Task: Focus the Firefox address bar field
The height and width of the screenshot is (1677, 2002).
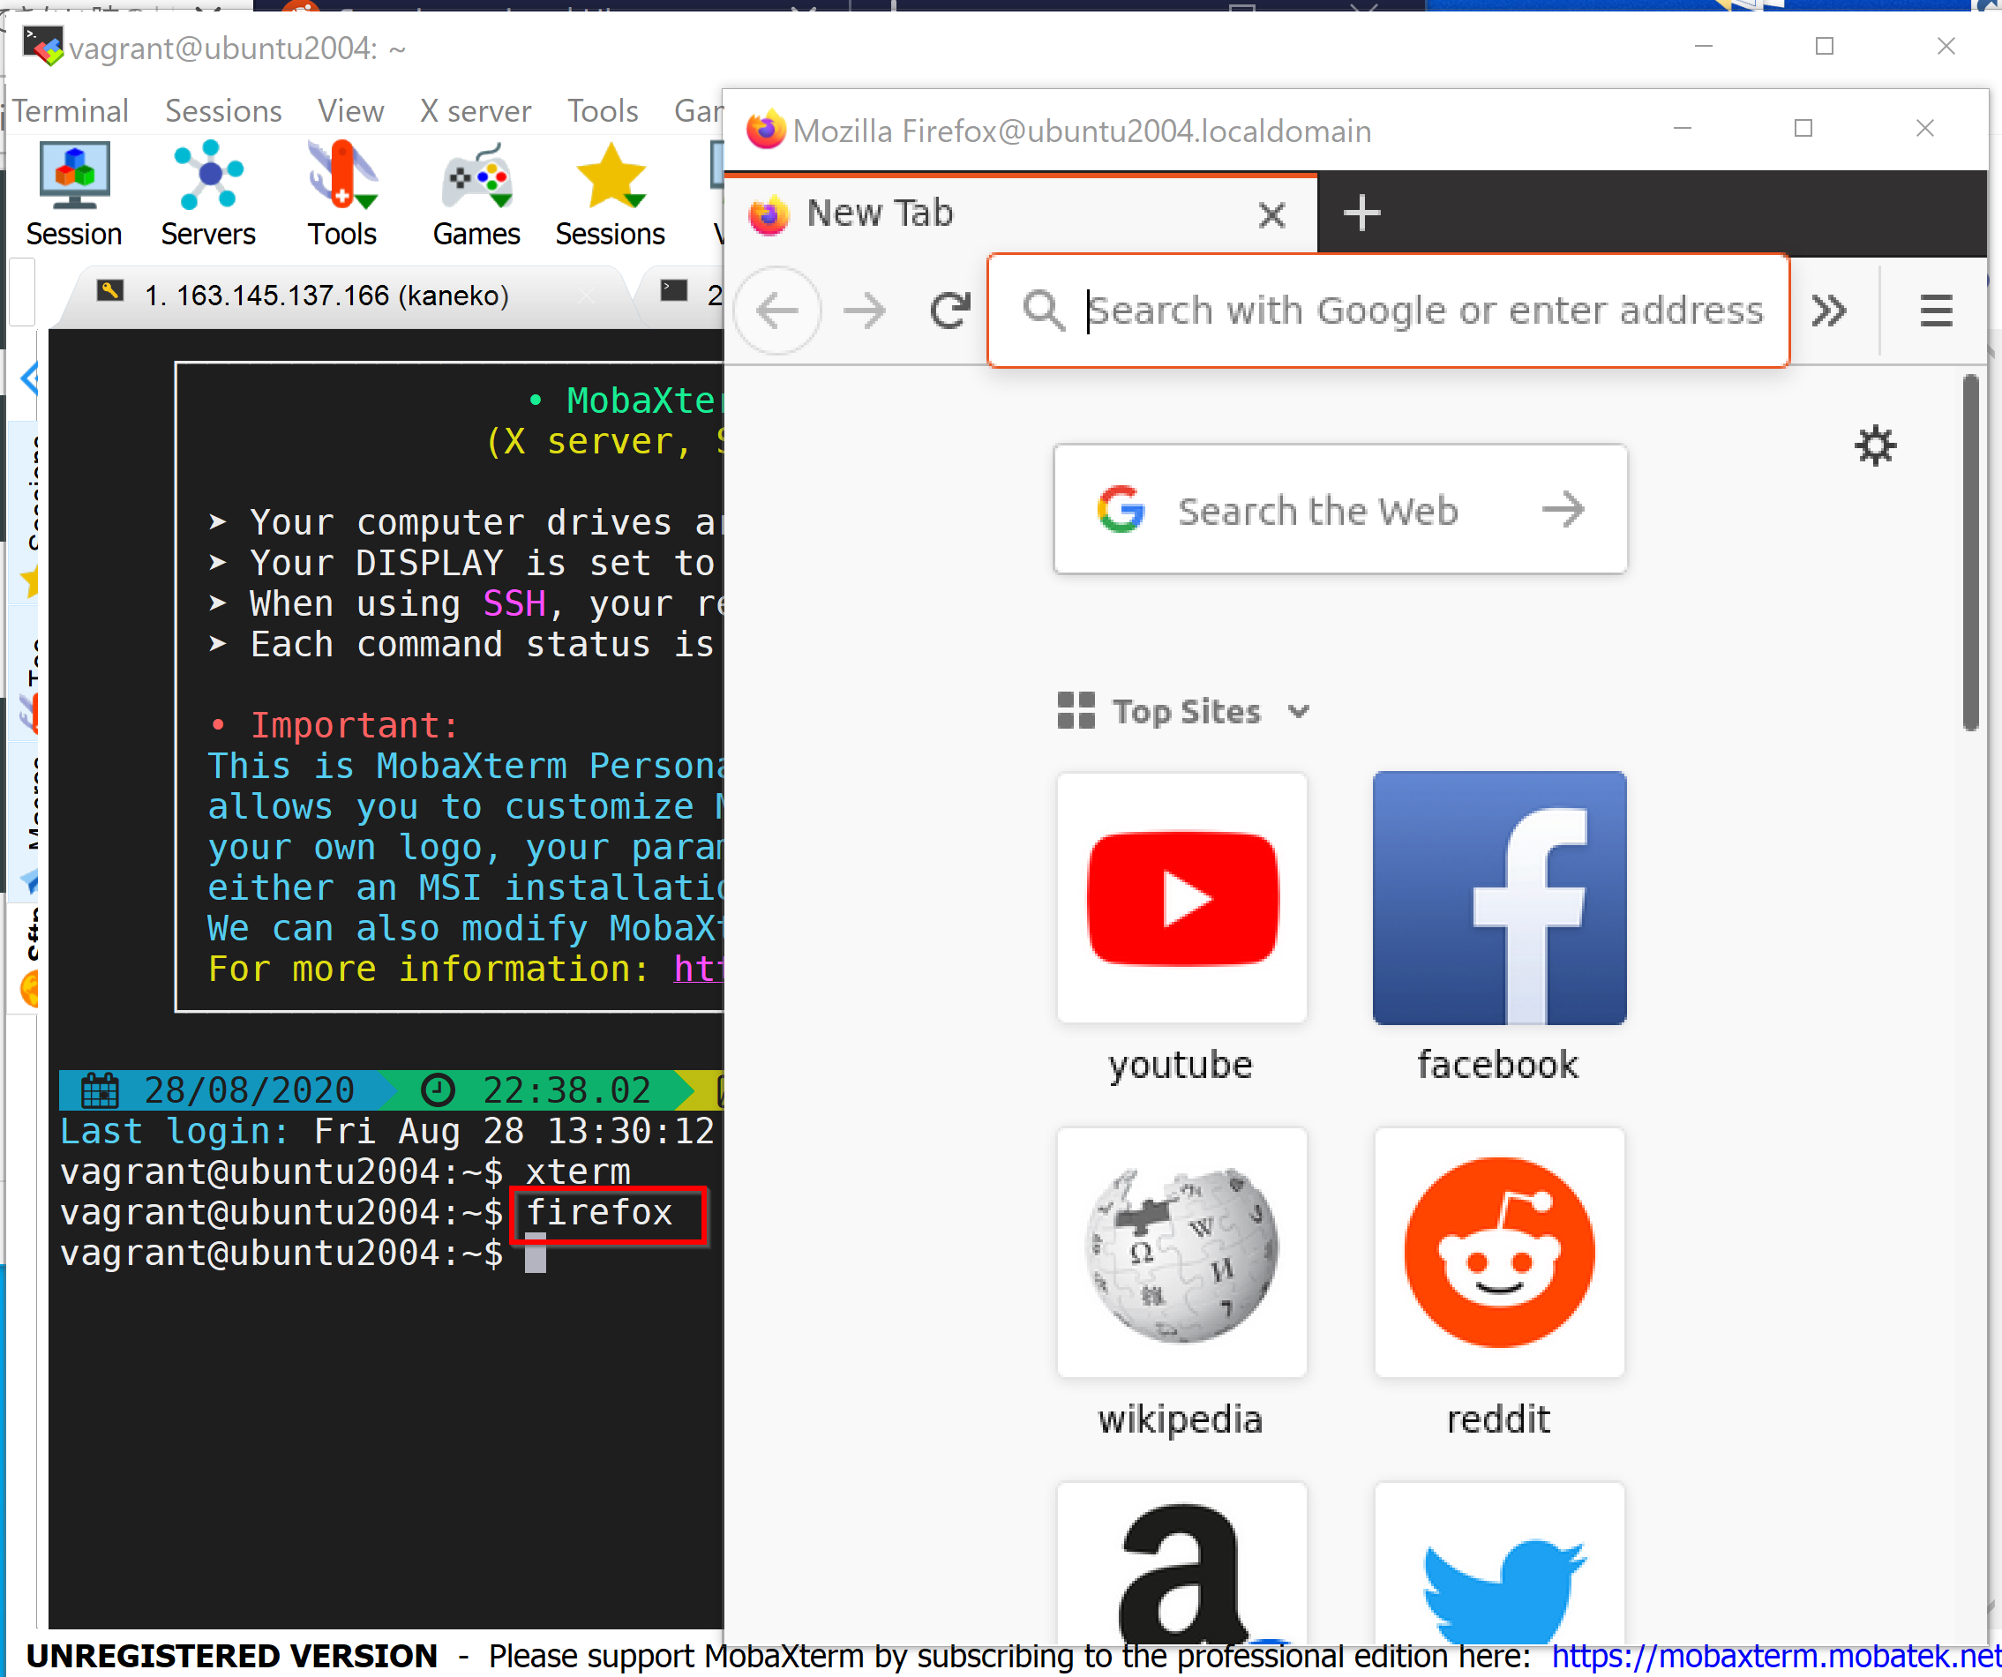Action: tap(1388, 311)
